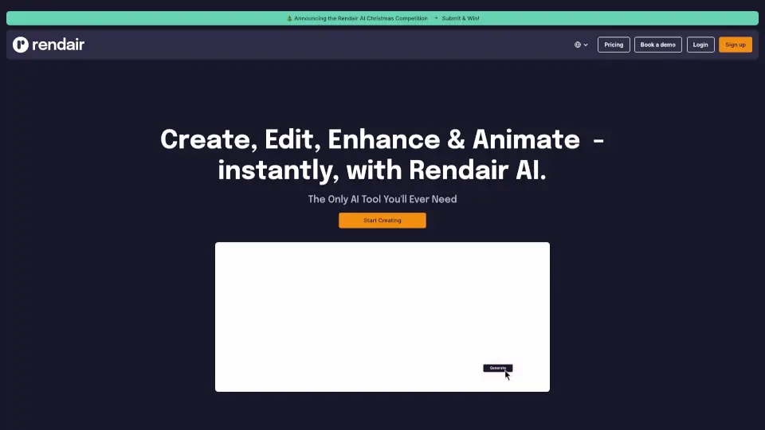The height and width of the screenshot is (430, 765).
Task: Click the Submit & Win! link
Action: coord(461,18)
